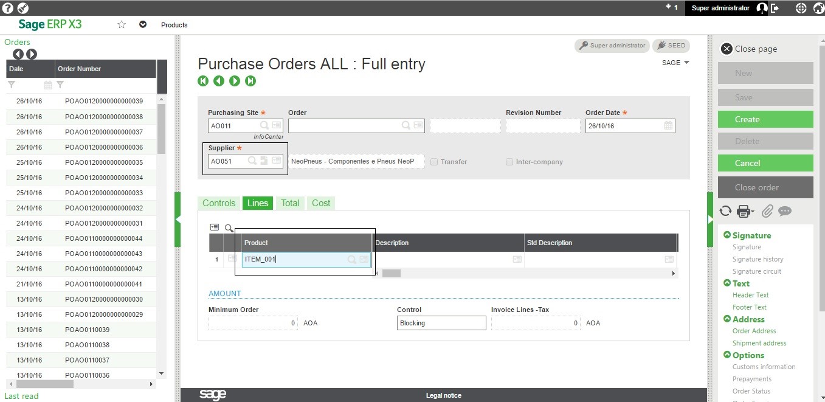Click Supplier jump-to-record icon
Screen dimensions: 825x402
click(264, 161)
